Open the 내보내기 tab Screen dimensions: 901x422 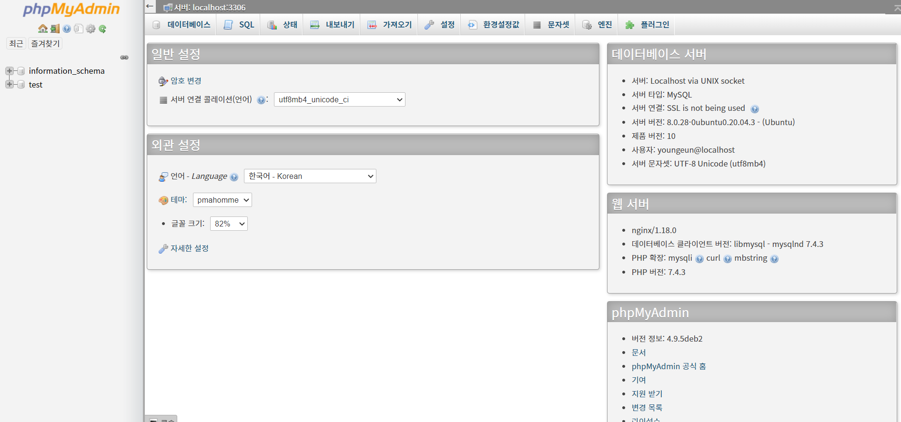332,25
